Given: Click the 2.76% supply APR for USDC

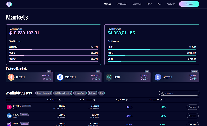Looking at the screenshot, I should pos(129,116).
